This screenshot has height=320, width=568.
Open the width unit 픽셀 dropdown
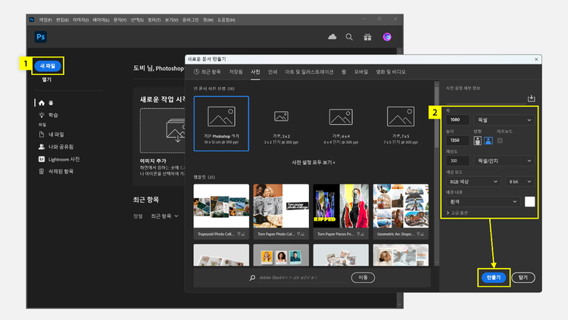coord(504,120)
